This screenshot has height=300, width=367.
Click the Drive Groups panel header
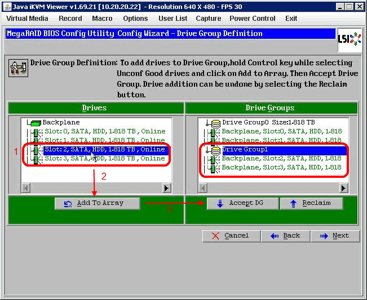(x=271, y=108)
